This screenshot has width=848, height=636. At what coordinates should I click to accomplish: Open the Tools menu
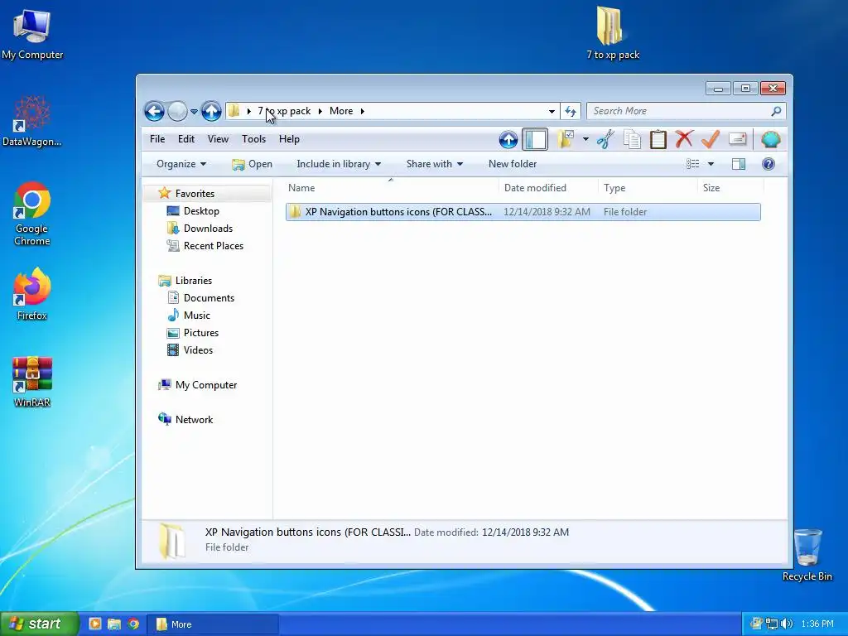(253, 139)
